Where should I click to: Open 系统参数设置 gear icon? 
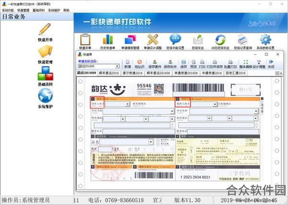coord(265,39)
